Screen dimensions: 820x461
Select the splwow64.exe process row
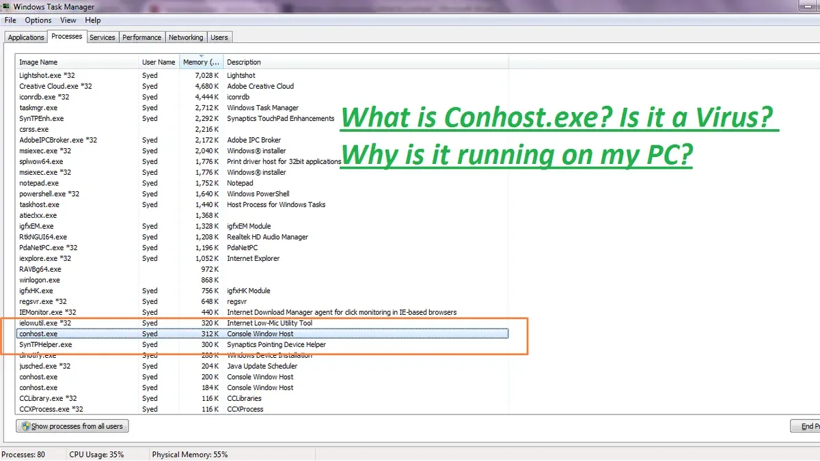[x=262, y=161]
